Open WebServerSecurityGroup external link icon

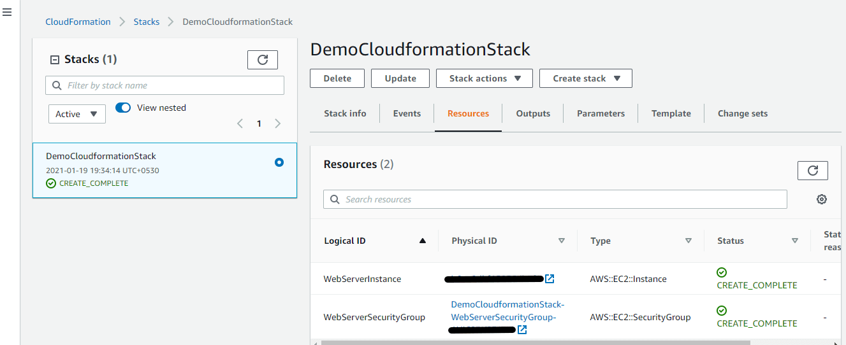(x=522, y=330)
